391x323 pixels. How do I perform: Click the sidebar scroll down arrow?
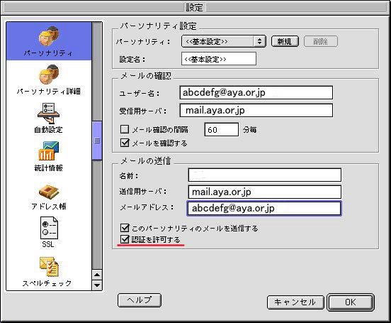[x=97, y=285]
